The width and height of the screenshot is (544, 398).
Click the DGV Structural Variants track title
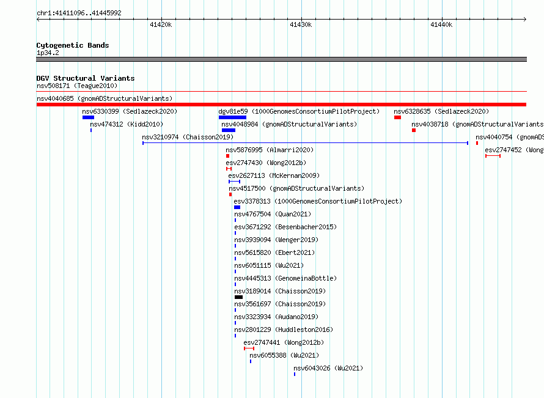pyautogui.click(x=86, y=78)
